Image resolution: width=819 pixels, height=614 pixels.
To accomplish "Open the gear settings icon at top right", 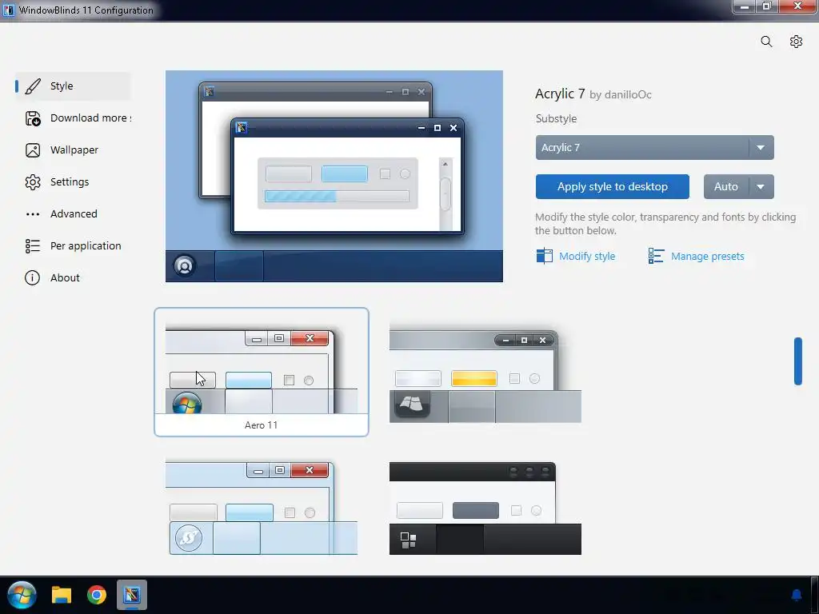I will click(x=796, y=42).
